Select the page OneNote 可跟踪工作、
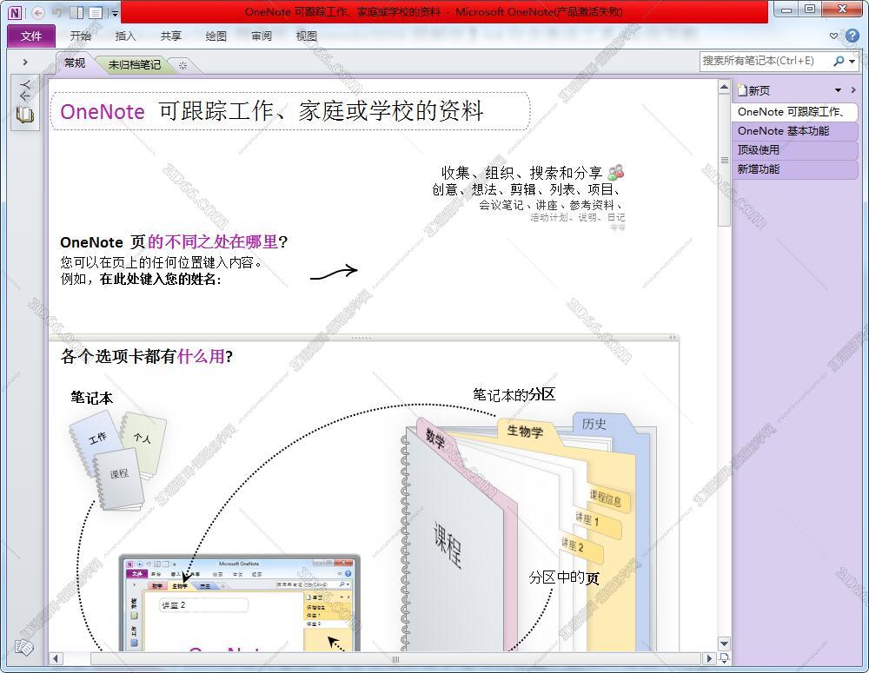869x673 pixels. (x=793, y=112)
